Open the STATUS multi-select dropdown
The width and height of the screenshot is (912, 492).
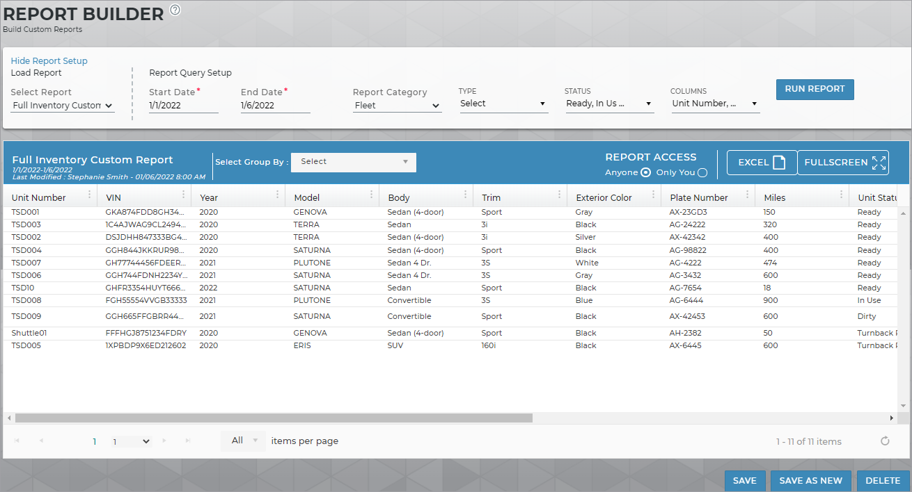click(609, 104)
